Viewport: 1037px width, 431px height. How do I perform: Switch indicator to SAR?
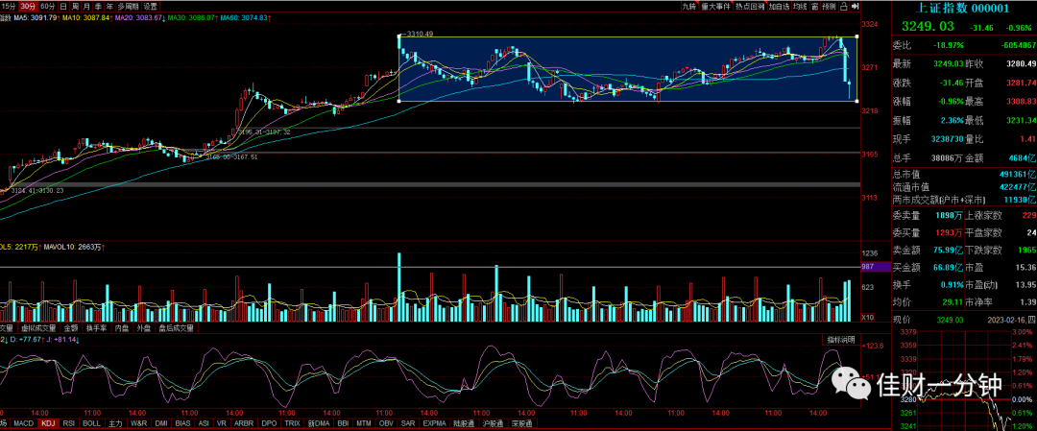[407, 423]
